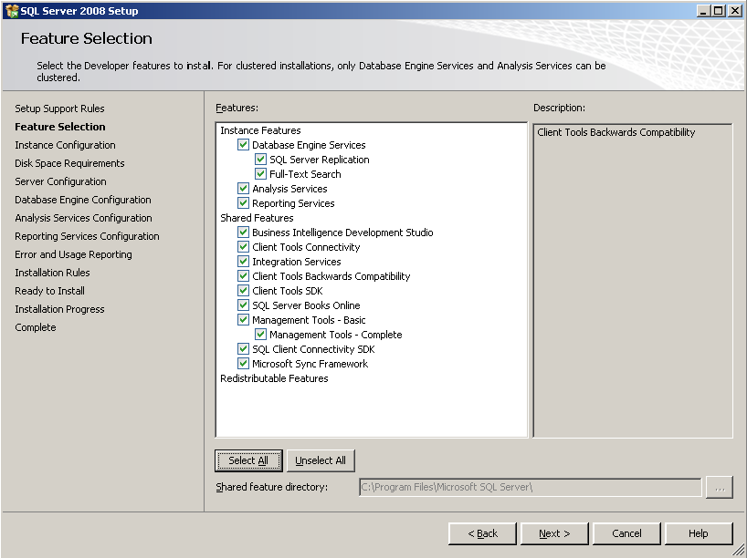Click the Instance Configuration step
Viewport: 747px width, 558px height.
pyautogui.click(x=65, y=145)
